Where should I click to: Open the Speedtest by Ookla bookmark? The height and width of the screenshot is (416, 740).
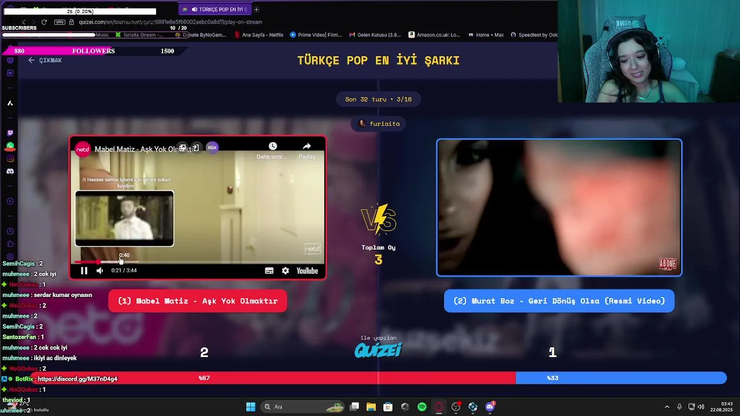(534, 35)
